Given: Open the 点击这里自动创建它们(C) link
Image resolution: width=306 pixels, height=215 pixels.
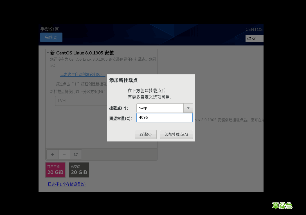Looking at the screenshot, I should click(x=82, y=74).
